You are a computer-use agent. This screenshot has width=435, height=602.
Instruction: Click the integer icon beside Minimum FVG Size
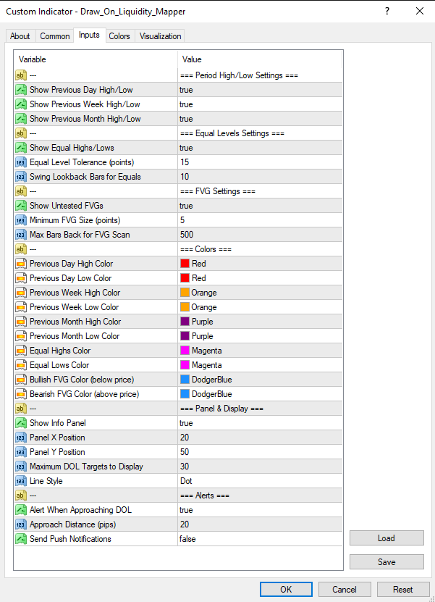(21, 220)
